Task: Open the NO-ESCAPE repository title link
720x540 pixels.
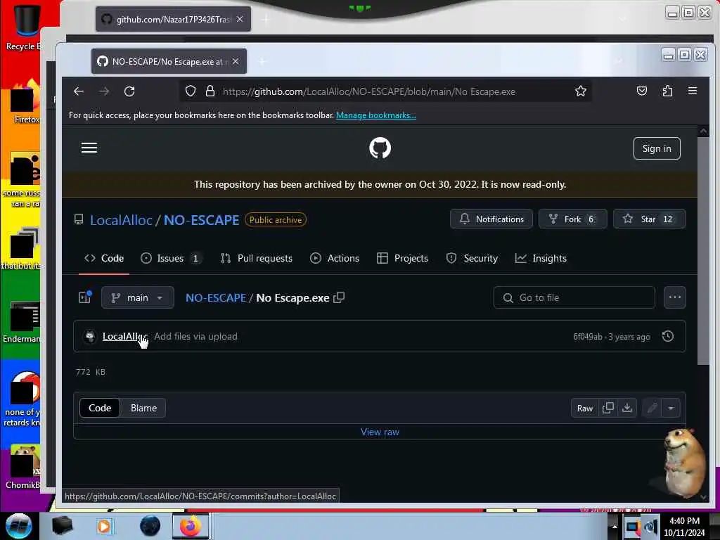Action: coord(201,220)
